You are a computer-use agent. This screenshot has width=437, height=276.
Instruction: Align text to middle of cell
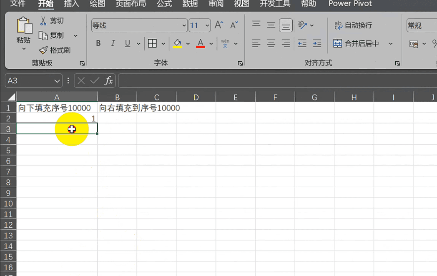click(x=271, y=25)
